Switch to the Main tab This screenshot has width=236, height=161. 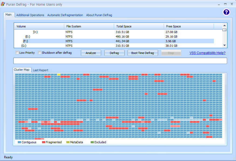click(9, 15)
